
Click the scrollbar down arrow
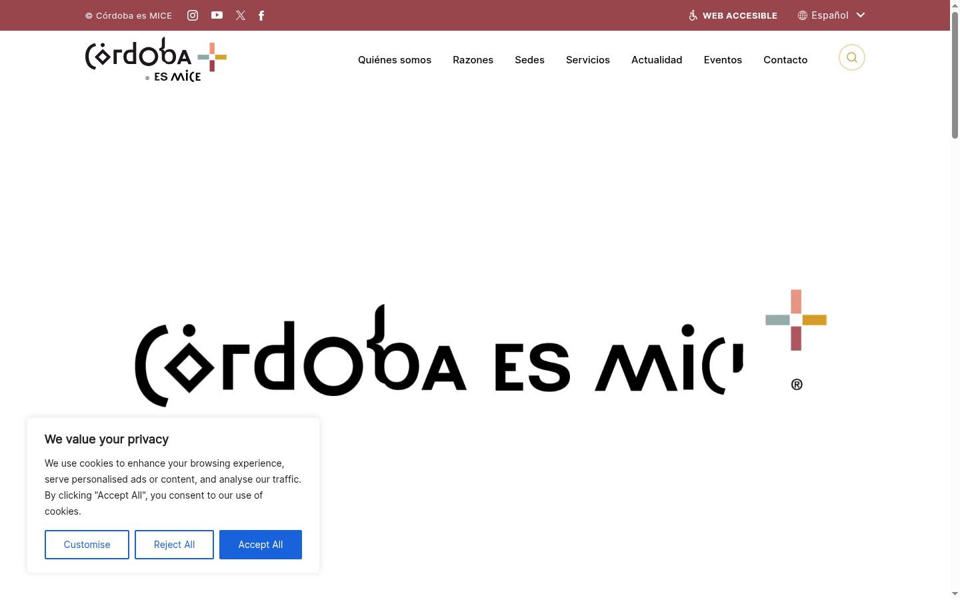955,594
